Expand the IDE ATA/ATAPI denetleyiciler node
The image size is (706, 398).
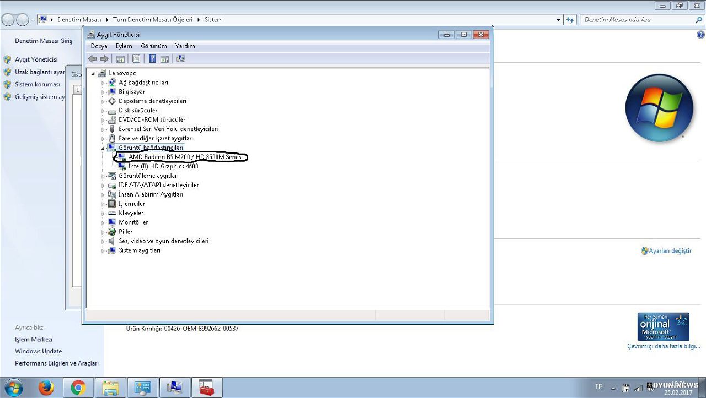[103, 186]
